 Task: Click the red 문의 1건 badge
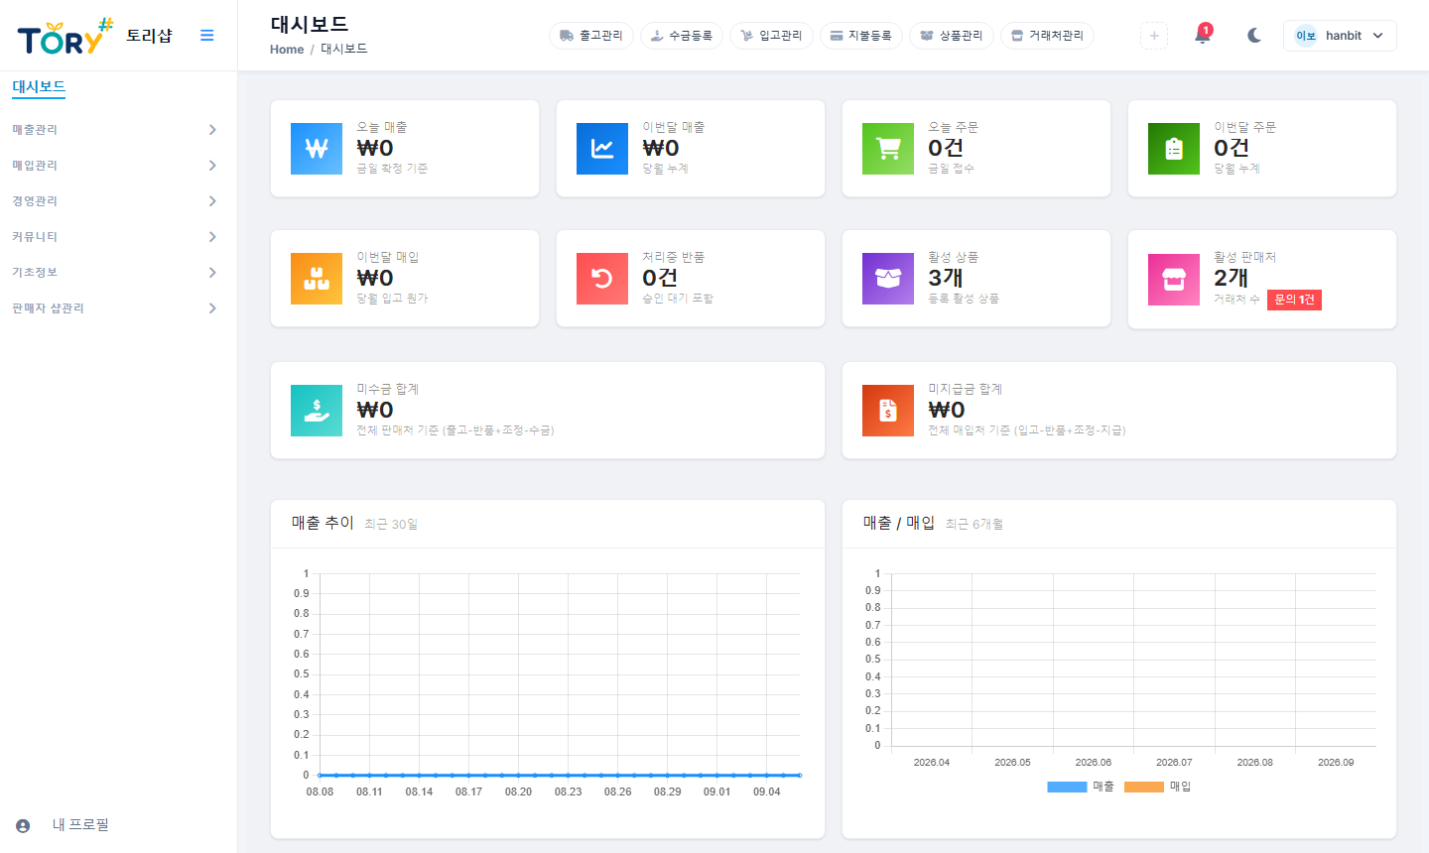click(x=1294, y=300)
